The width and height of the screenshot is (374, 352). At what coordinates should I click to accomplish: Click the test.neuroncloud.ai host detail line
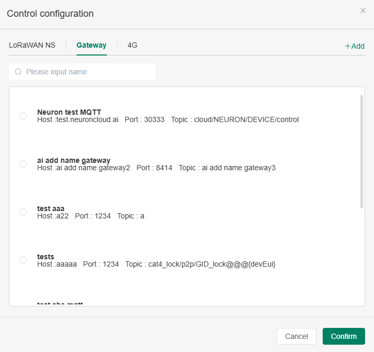[x=78, y=120]
